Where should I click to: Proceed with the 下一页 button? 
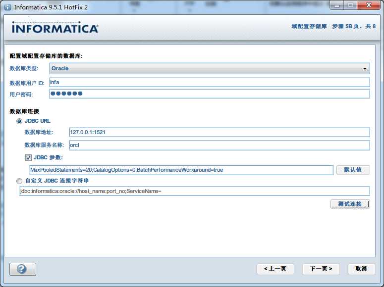(321, 269)
